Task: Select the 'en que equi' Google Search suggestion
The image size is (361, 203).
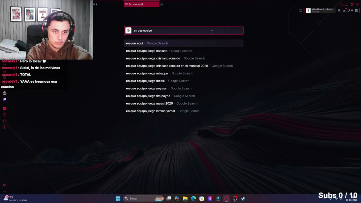Action: click(x=184, y=43)
